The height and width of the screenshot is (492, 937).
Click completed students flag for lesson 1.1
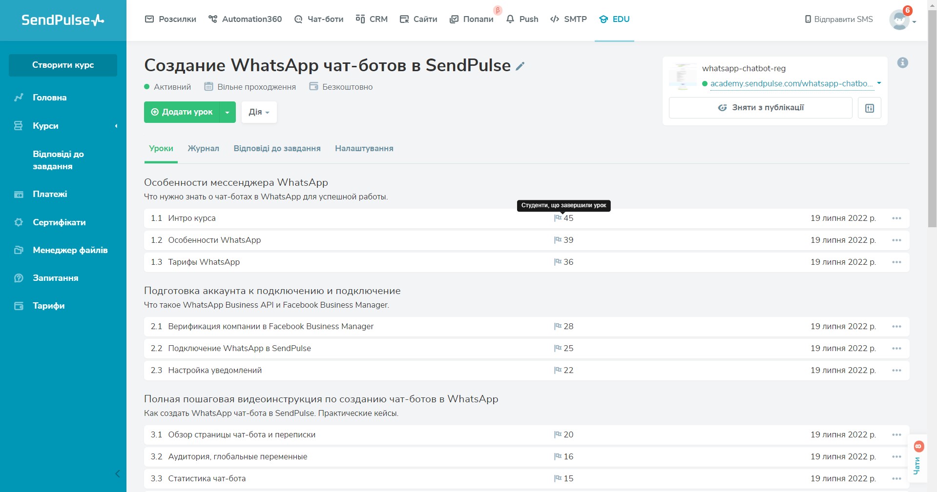(x=558, y=218)
